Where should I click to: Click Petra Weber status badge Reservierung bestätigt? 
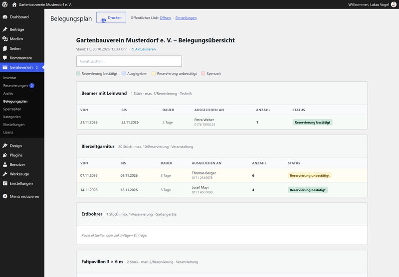312,122
